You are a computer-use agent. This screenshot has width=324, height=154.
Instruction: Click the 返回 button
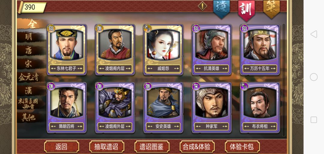click(61, 147)
